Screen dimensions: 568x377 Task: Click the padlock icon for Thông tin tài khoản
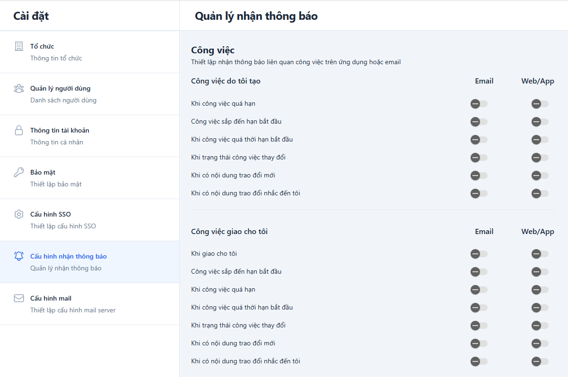point(19,130)
